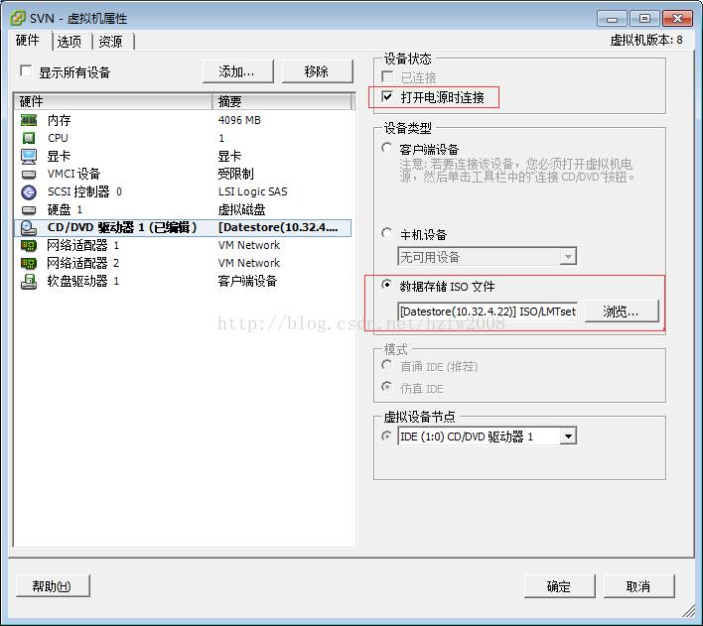Click the 硬件 column header
The width and height of the screenshot is (703, 626).
[113, 102]
